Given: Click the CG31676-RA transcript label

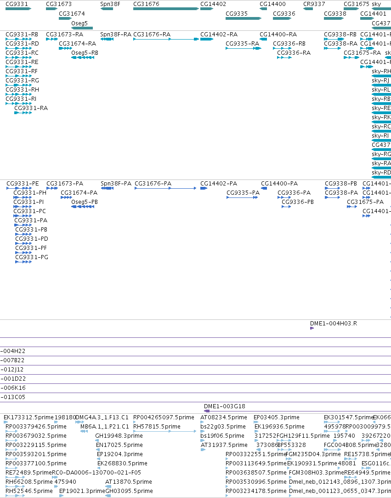Looking at the screenshot, I should coord(152,35).
